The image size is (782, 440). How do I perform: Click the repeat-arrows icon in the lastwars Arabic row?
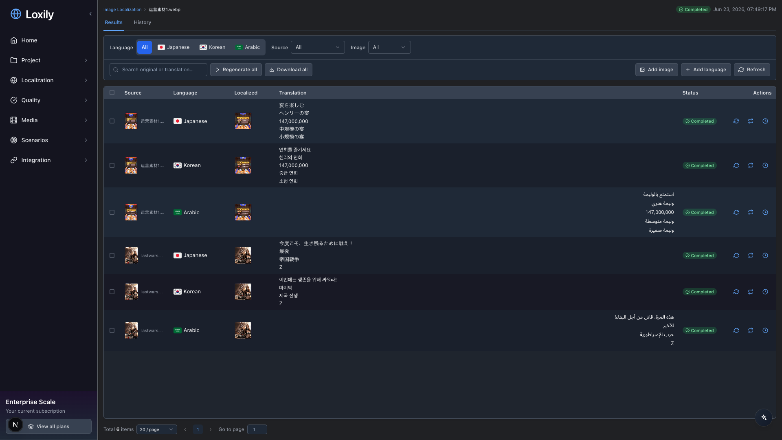[x=751, y=330]
